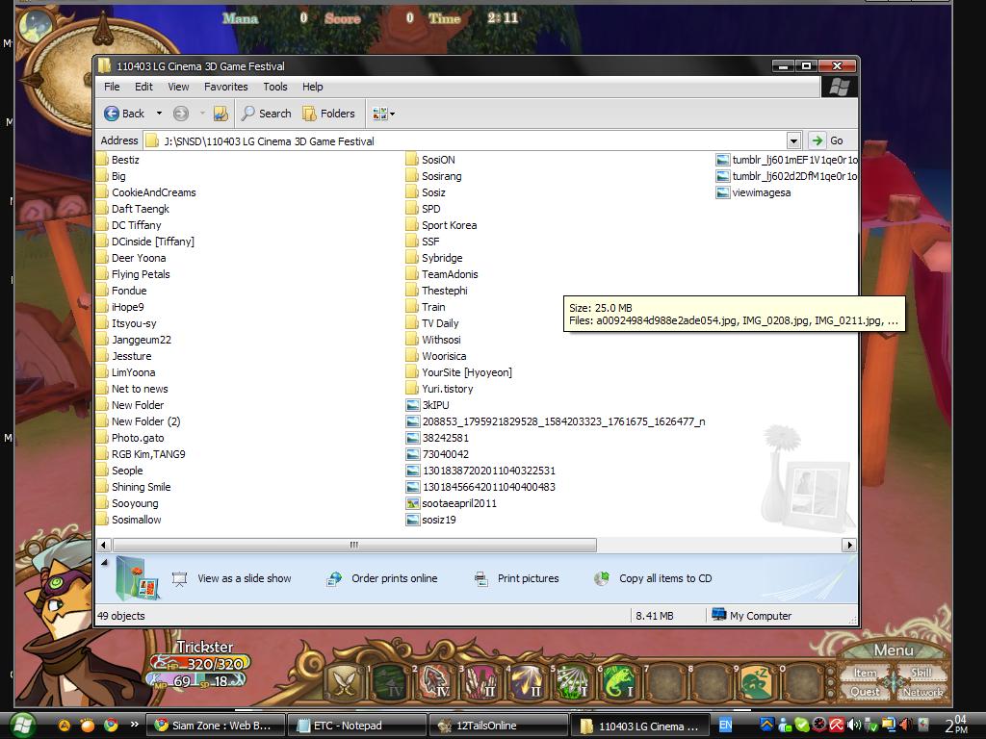Select the Deer Yoona folder
The image size is (986, 739).
pos(132,258)
